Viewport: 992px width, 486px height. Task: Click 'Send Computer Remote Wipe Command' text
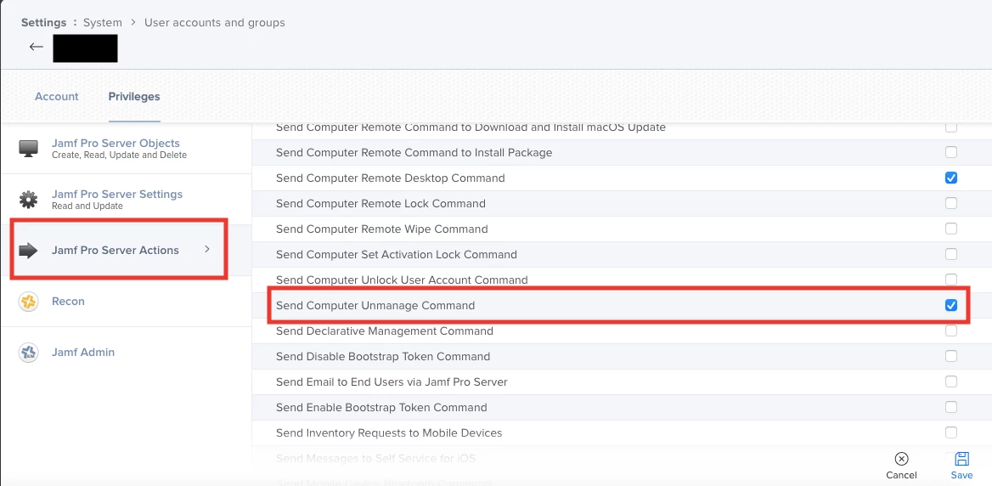click(x=382, y=229)
